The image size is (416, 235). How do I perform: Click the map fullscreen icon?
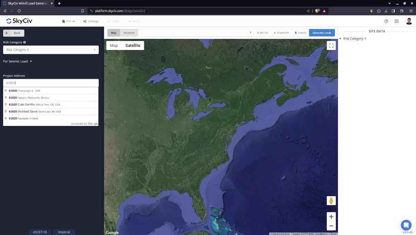click(x=331, y=45)
